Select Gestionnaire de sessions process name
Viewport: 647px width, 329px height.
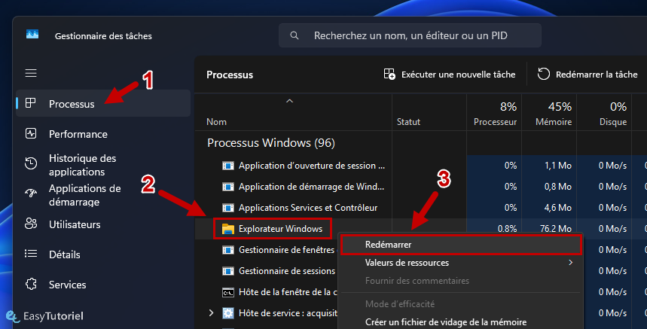pyautogui.click(x=287, y=271)
